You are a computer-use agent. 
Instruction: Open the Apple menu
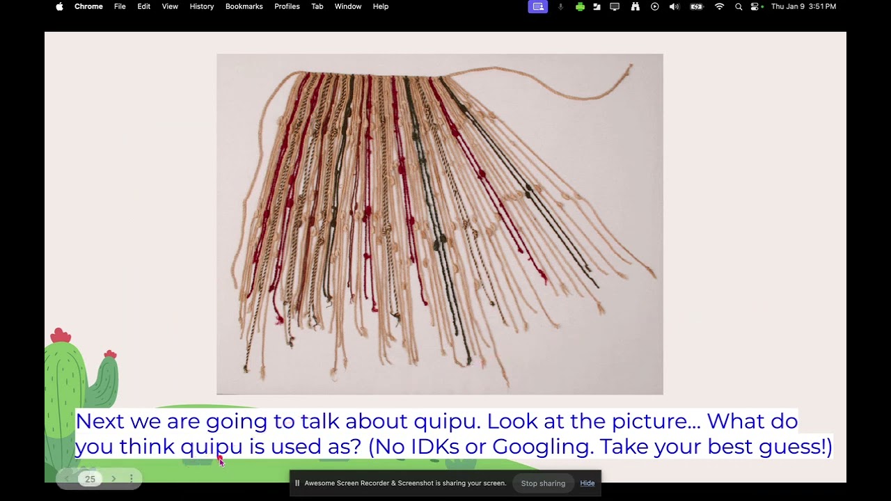coord(59,6)
